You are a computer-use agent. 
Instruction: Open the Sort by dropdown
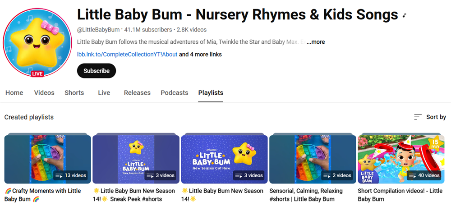[430, 117]
